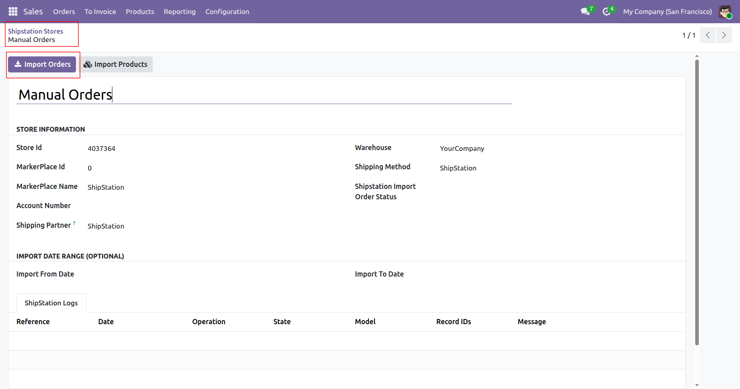
Task: Select the ShipStation Logs tab
Action: pos(51,303)
